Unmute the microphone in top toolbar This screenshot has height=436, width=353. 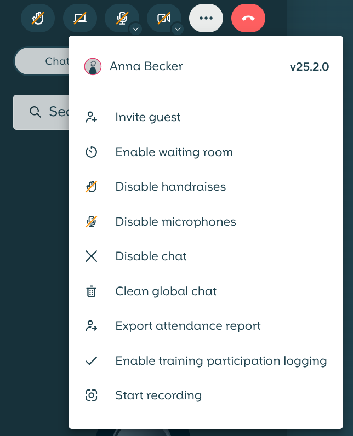[x=121, y=18]
